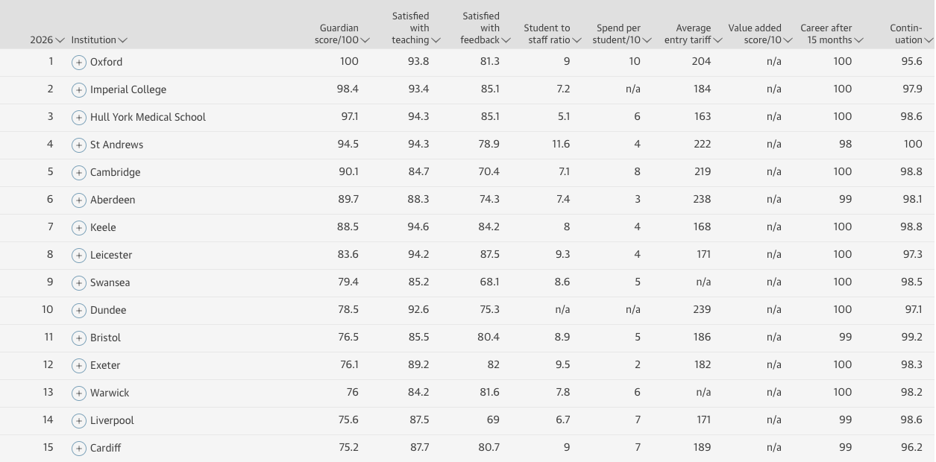Open the plus icon beside Cardiff

[x=78, y=449]
